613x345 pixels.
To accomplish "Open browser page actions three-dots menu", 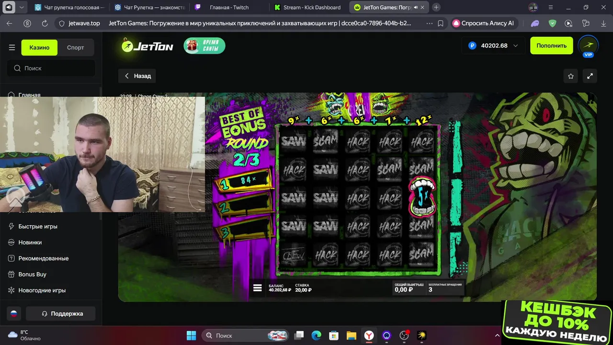I will click(x=429, y=23).
